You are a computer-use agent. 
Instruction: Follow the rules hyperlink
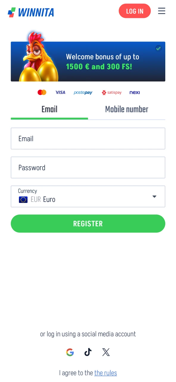106,373
